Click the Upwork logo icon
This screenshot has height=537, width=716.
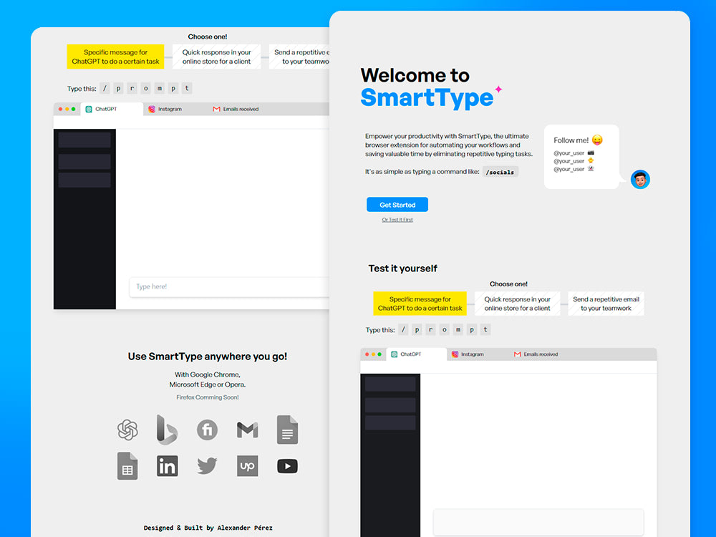pyautogui.click(x=247, y=466)
